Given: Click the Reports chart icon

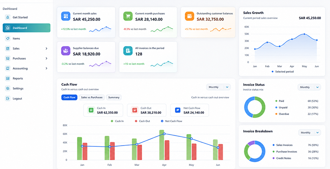Looking at the screenshot, I should pos(8,78).
